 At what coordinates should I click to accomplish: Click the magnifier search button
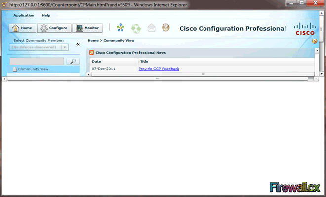click(x=73, y=61)
